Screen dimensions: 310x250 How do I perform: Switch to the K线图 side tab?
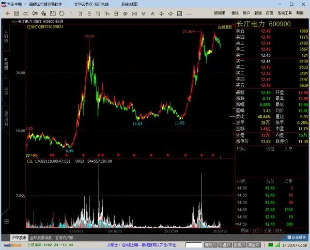pos(6,64)
